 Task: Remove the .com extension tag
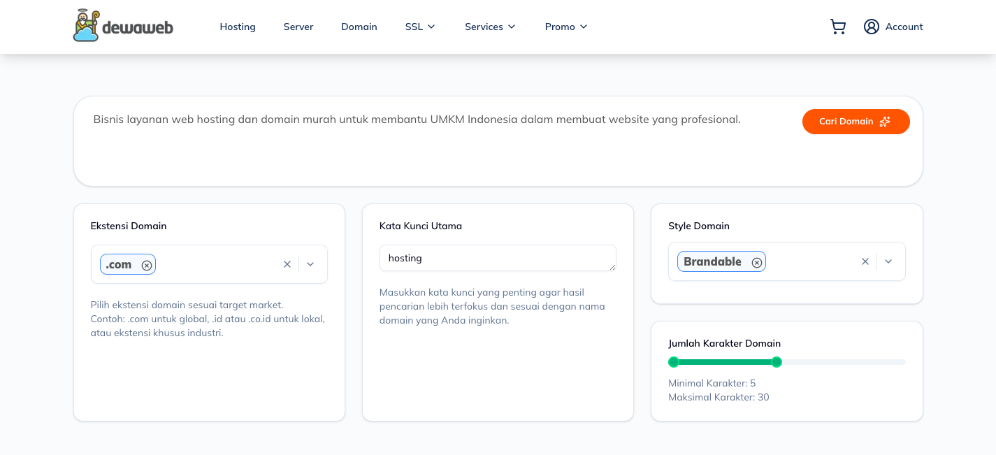click(147, 265)
